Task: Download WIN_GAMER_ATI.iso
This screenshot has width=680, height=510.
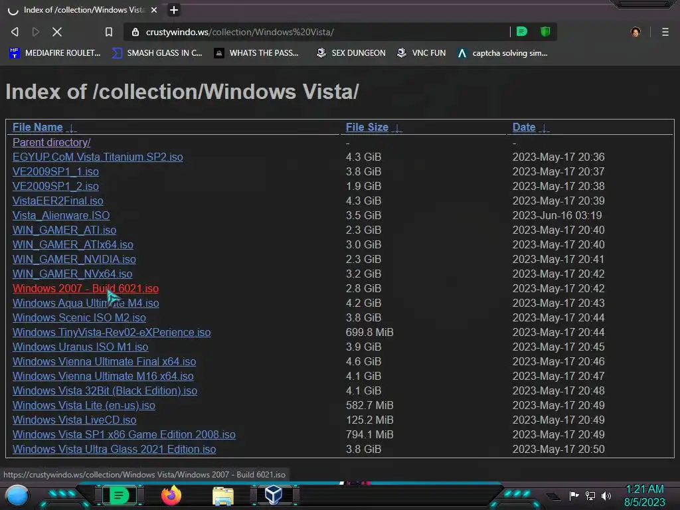Action: click(x=64, y=230)
